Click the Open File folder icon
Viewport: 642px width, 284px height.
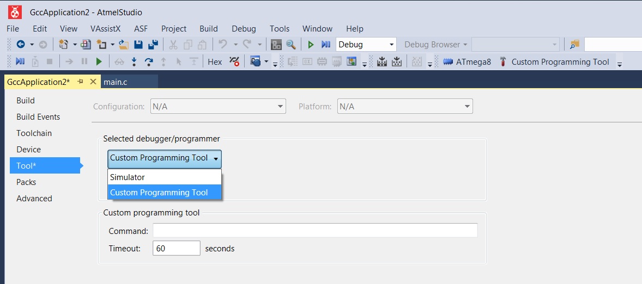tap(124, 45)
